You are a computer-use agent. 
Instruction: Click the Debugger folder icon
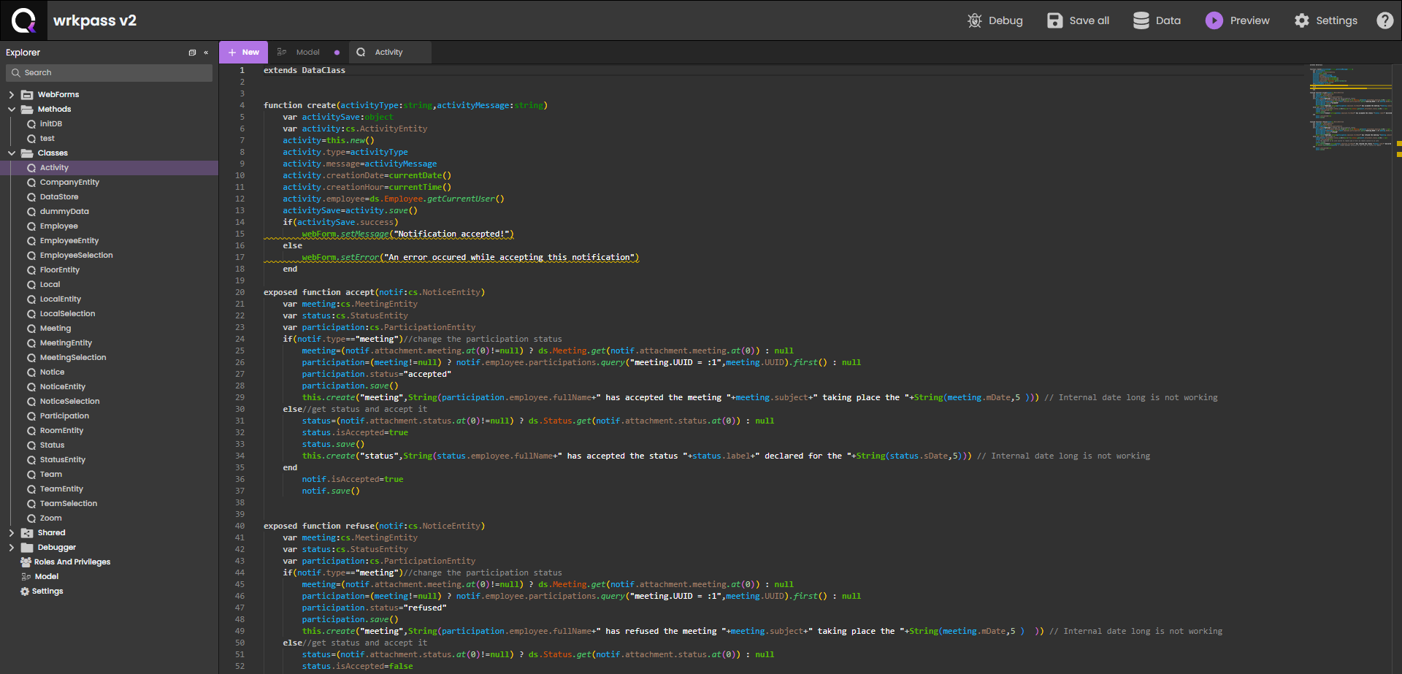[x=27, y=548]
